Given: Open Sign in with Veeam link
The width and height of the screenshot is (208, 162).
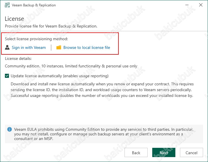Looking at the screenshot, I should [29, 47].
